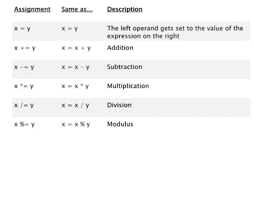Click the Division description text
Image resolution: width=254 pixels, height=203 pixels.
119,105
